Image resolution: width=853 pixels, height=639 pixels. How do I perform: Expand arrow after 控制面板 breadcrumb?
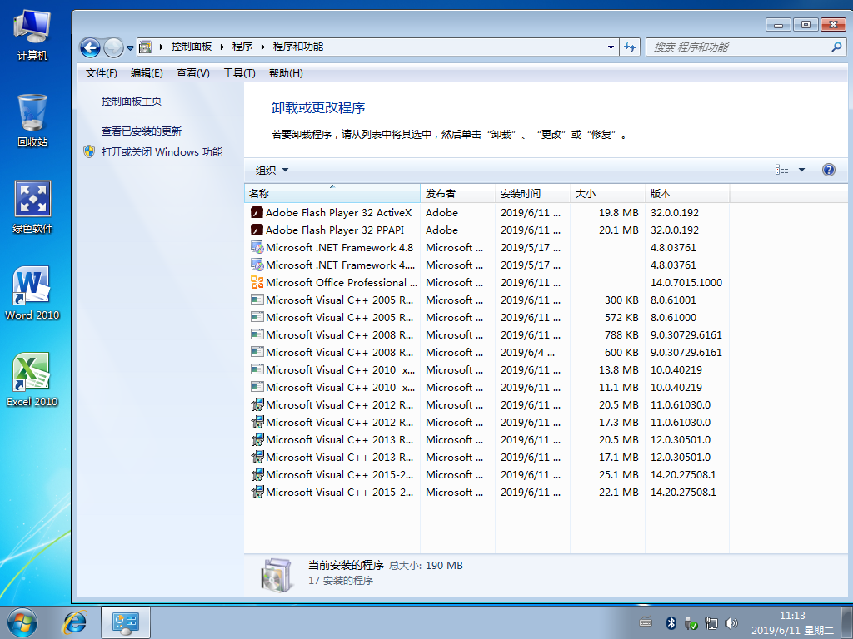point(222,47)
